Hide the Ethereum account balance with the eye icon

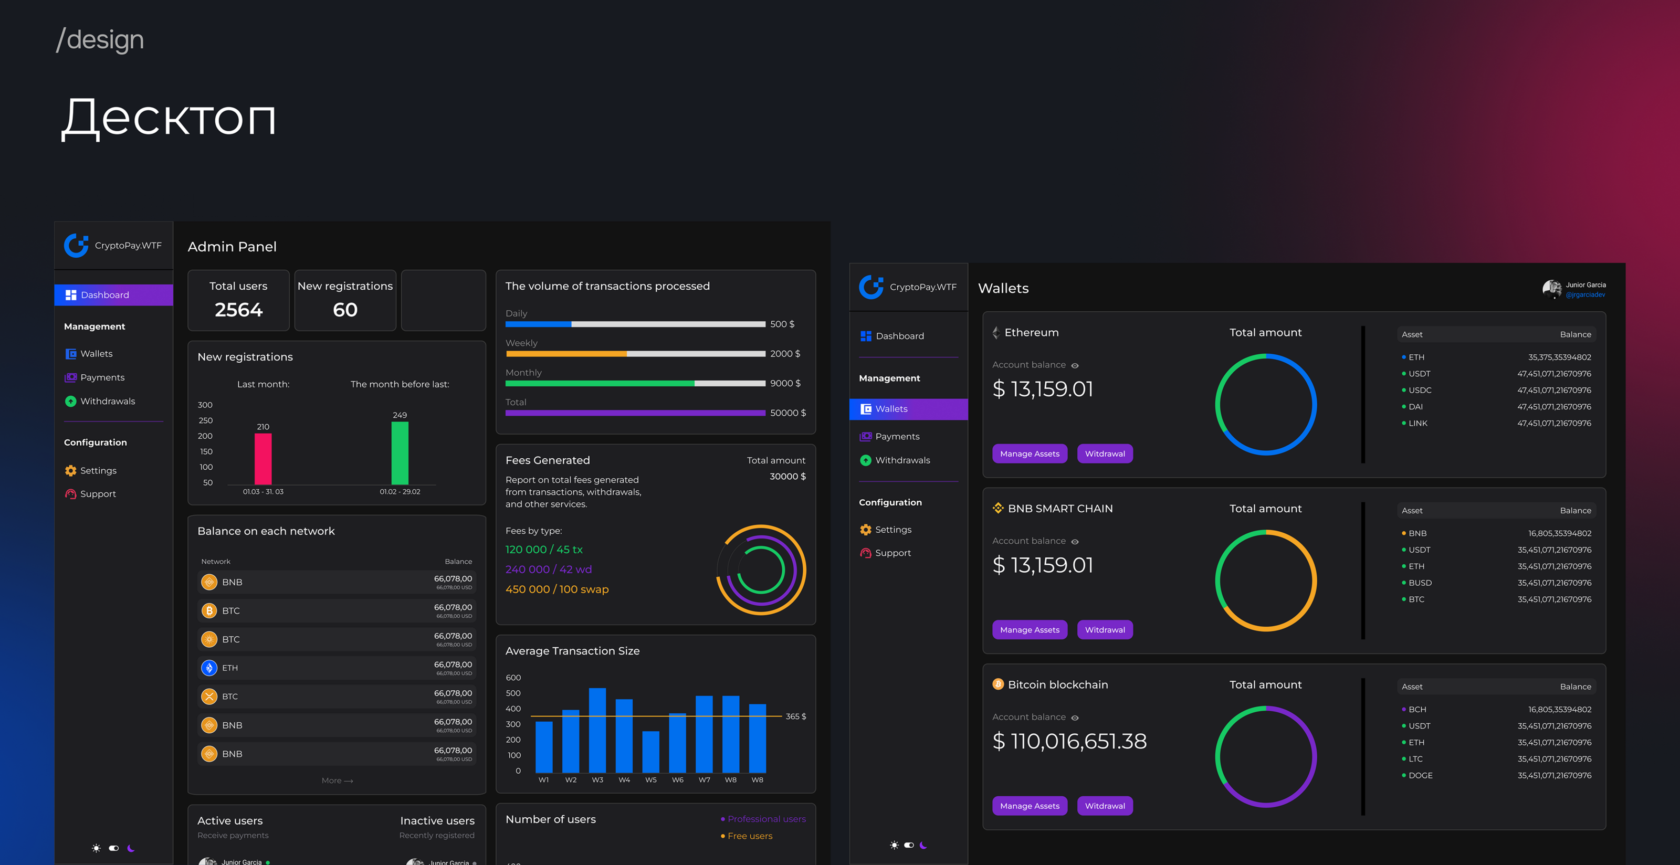click(1075, 366)
